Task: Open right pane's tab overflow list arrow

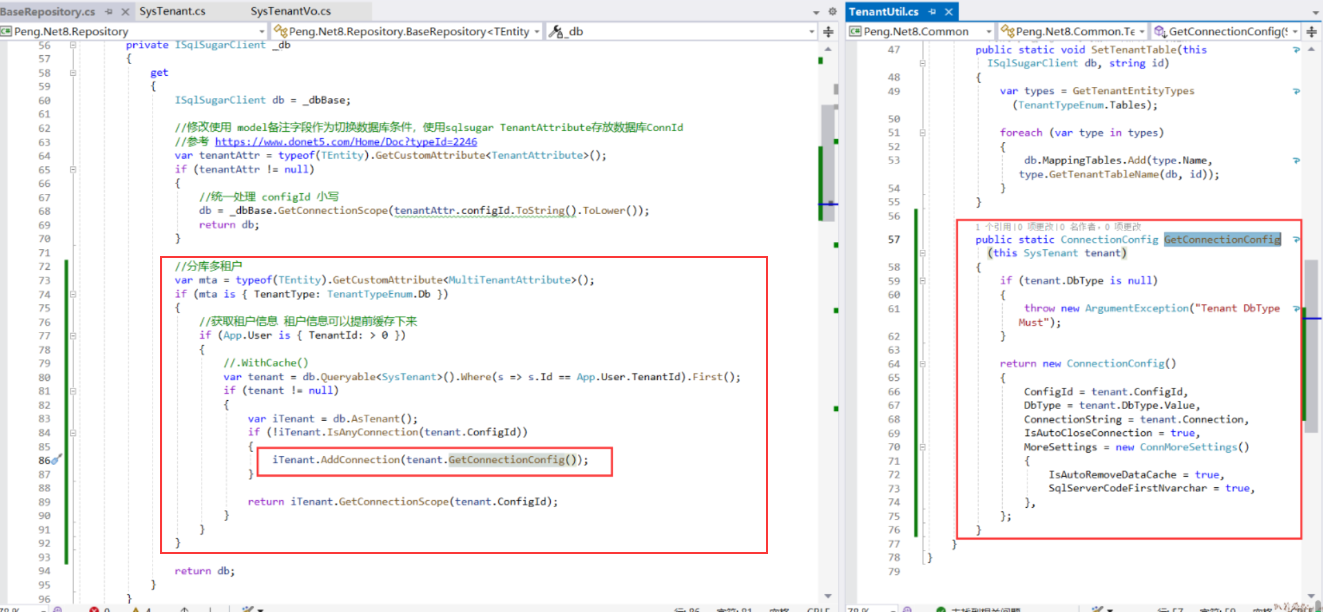Action: coord(1315,12)
